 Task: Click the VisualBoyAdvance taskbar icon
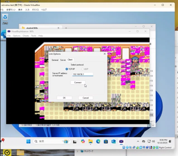(x=121, y=141)
